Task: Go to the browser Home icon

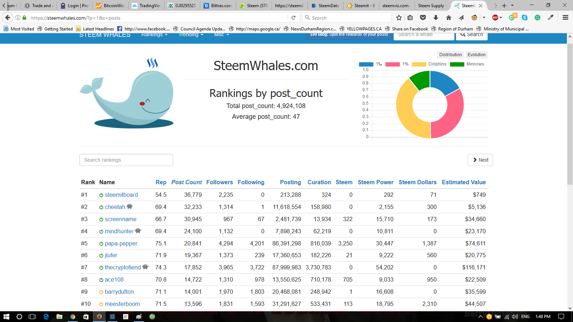Action: (x=449, y=18)
